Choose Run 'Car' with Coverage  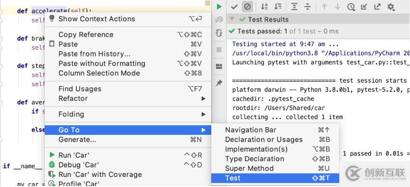(x=128, y=175)
